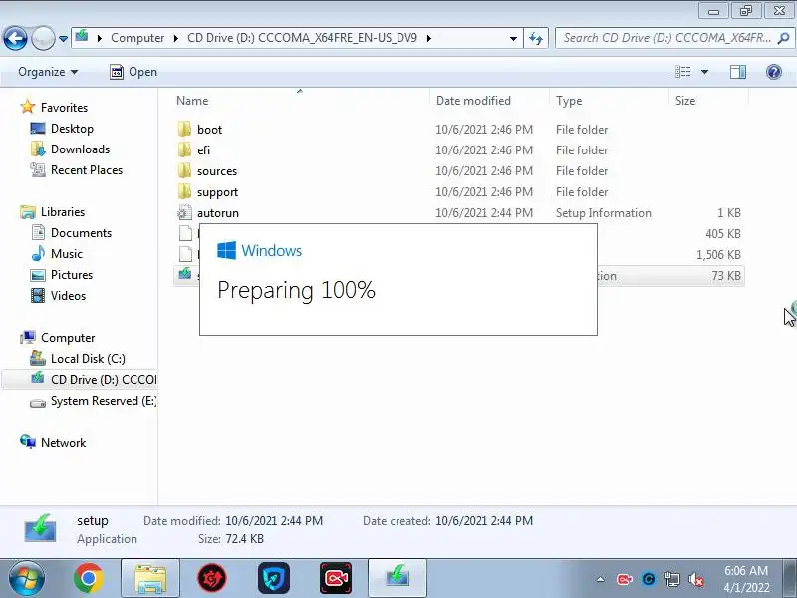The image size is (797, 598).
Task: Click the search magnifier icon
Action: point(784,38)
